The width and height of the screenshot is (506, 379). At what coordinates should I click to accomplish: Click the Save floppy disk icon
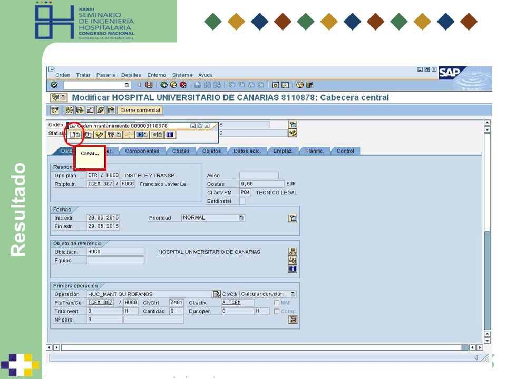pyautogui.click(x=149, y=85)
